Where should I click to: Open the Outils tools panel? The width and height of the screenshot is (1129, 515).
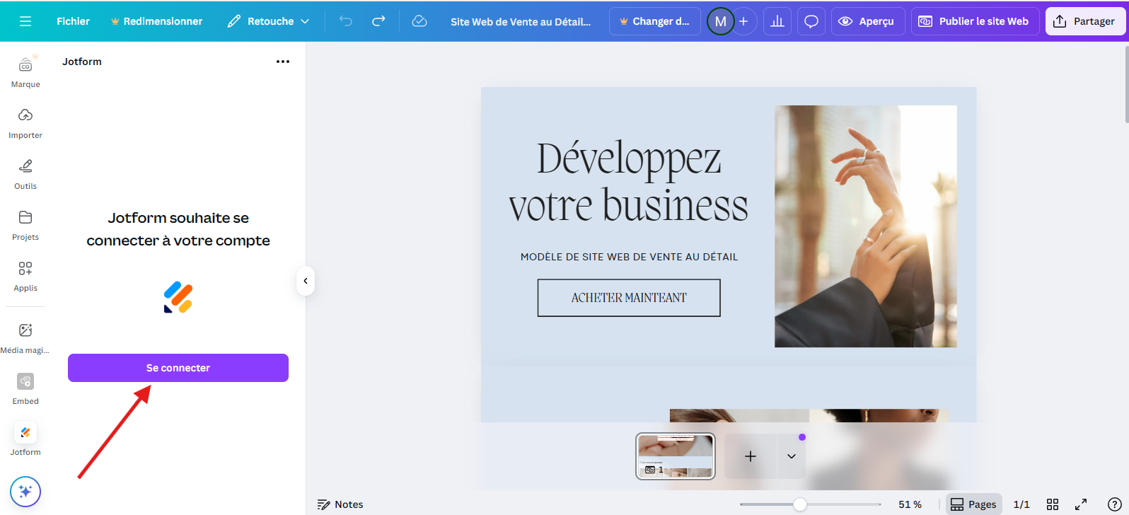click(x=25, y=174)
